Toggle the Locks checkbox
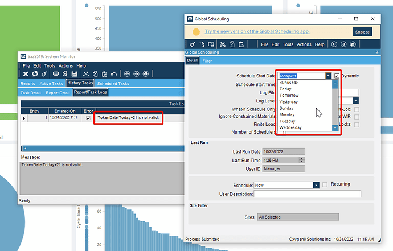The image size is (393, 251). (x=357, y=125)
